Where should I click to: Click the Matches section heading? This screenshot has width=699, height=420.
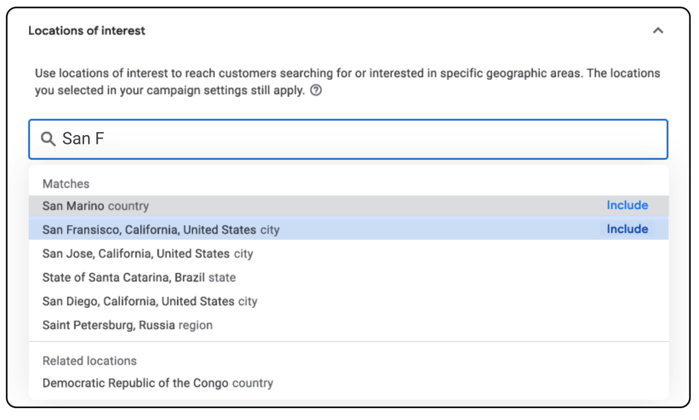pos(66,184)
